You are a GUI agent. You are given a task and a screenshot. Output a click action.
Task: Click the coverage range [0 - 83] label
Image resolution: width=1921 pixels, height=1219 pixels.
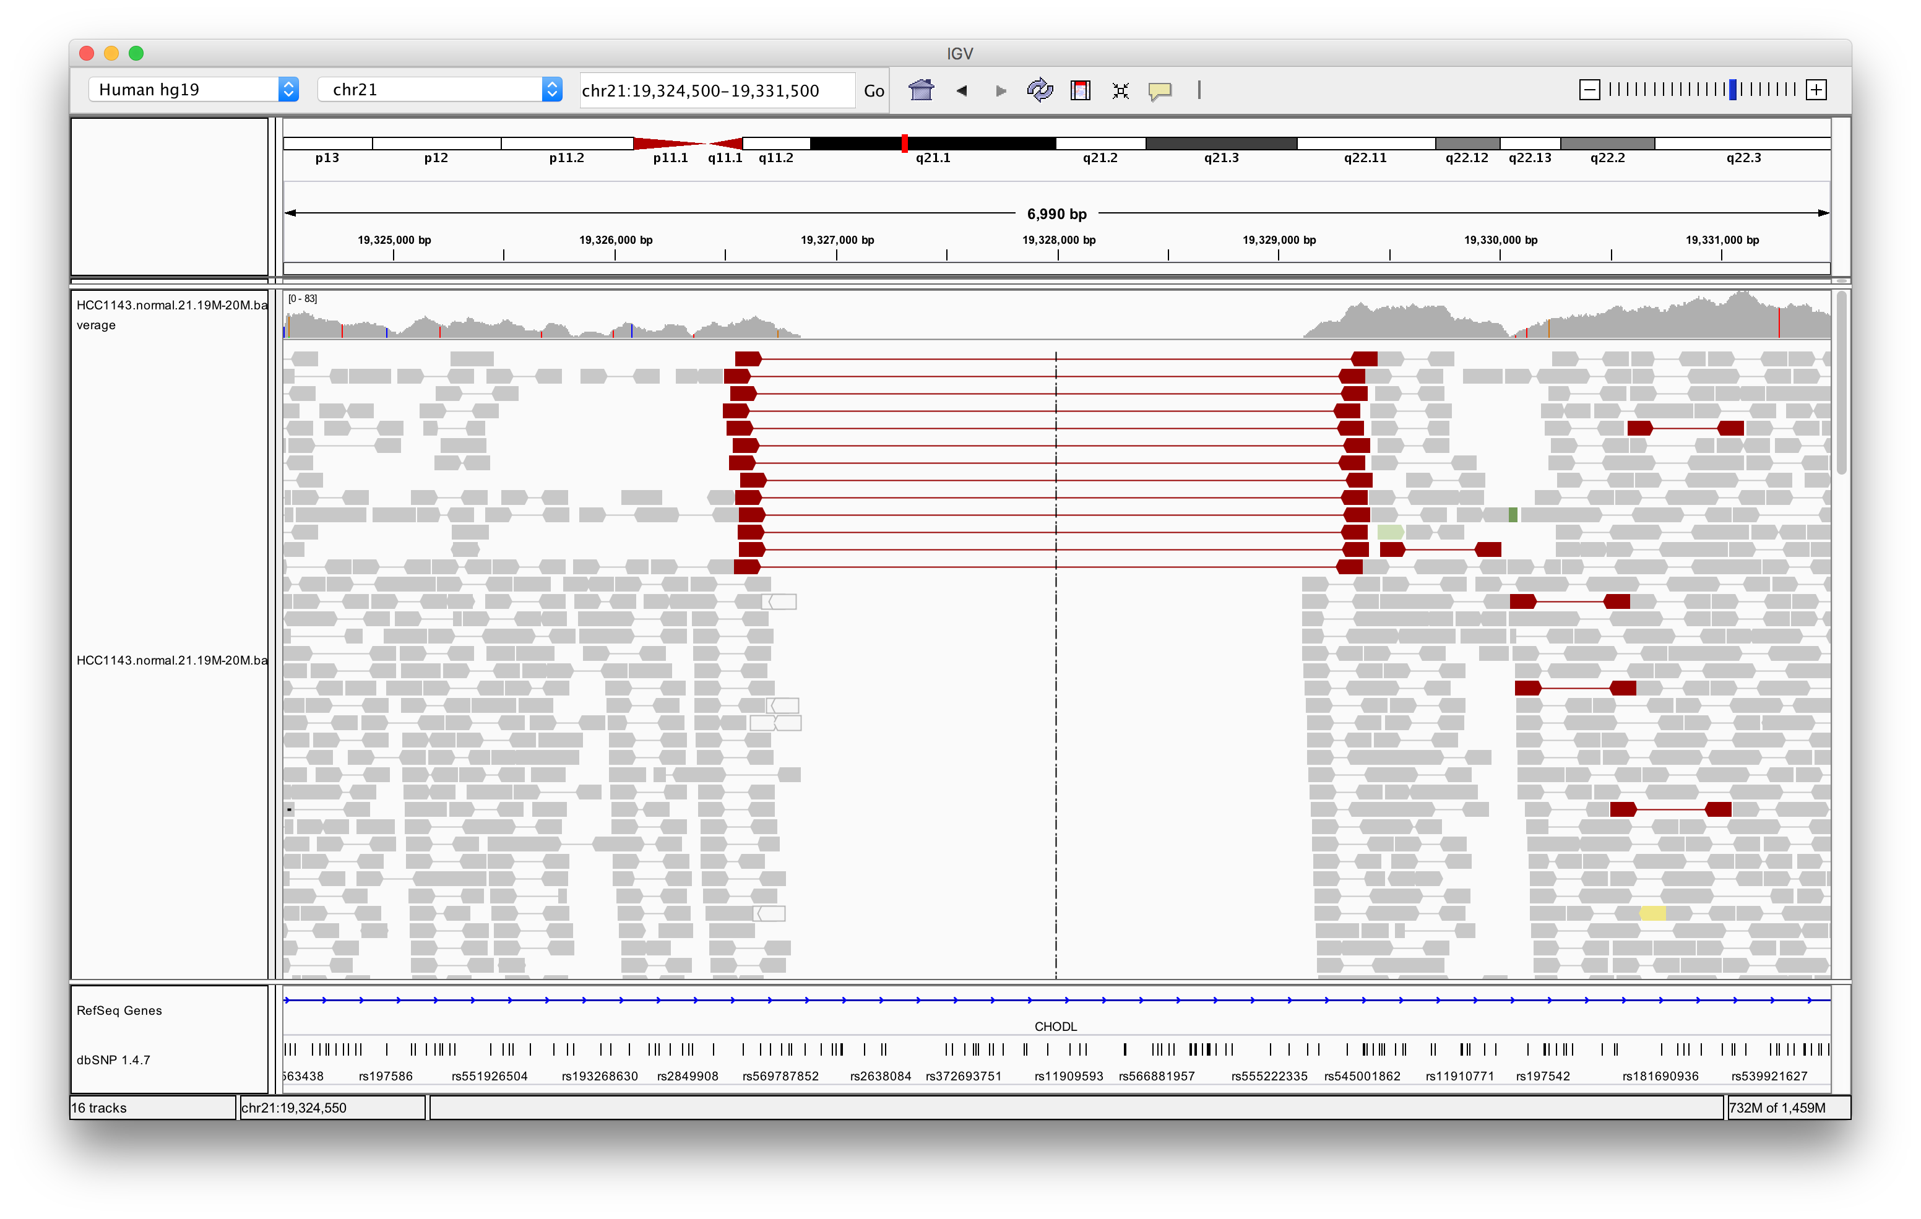point(303,298)
